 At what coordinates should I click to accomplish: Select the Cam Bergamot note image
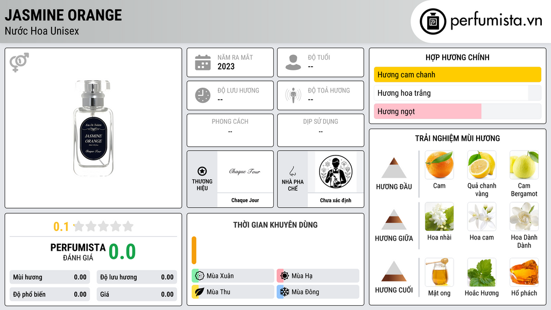click(524, 165)
